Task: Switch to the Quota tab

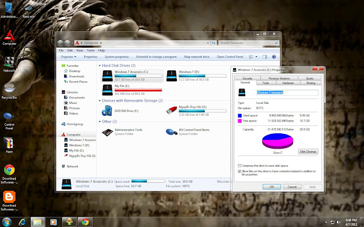Action: coord(309,78)
